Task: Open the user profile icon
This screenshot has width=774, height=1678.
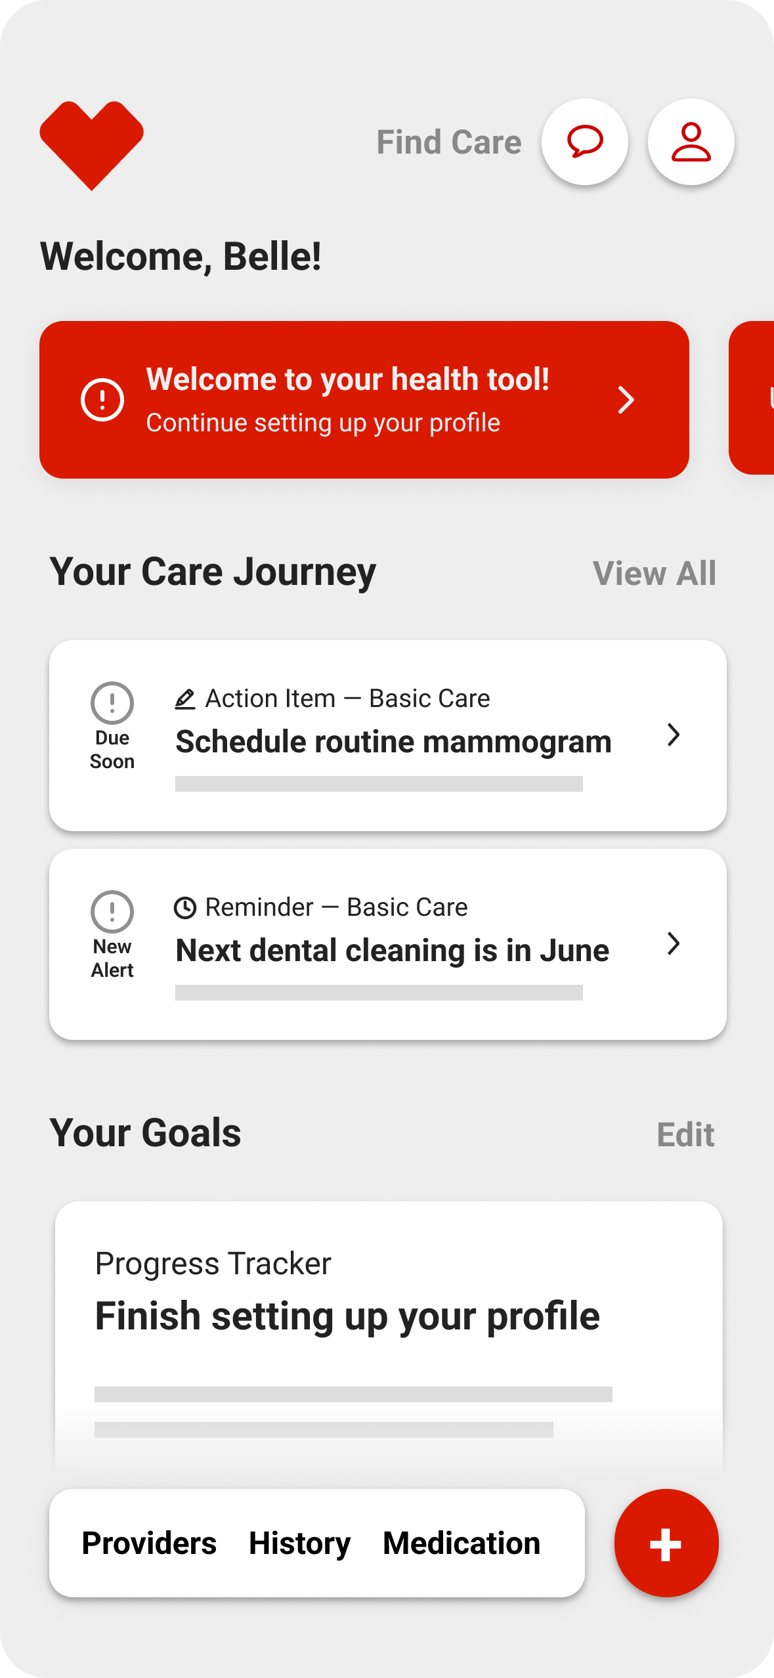Action: [691, 142]
